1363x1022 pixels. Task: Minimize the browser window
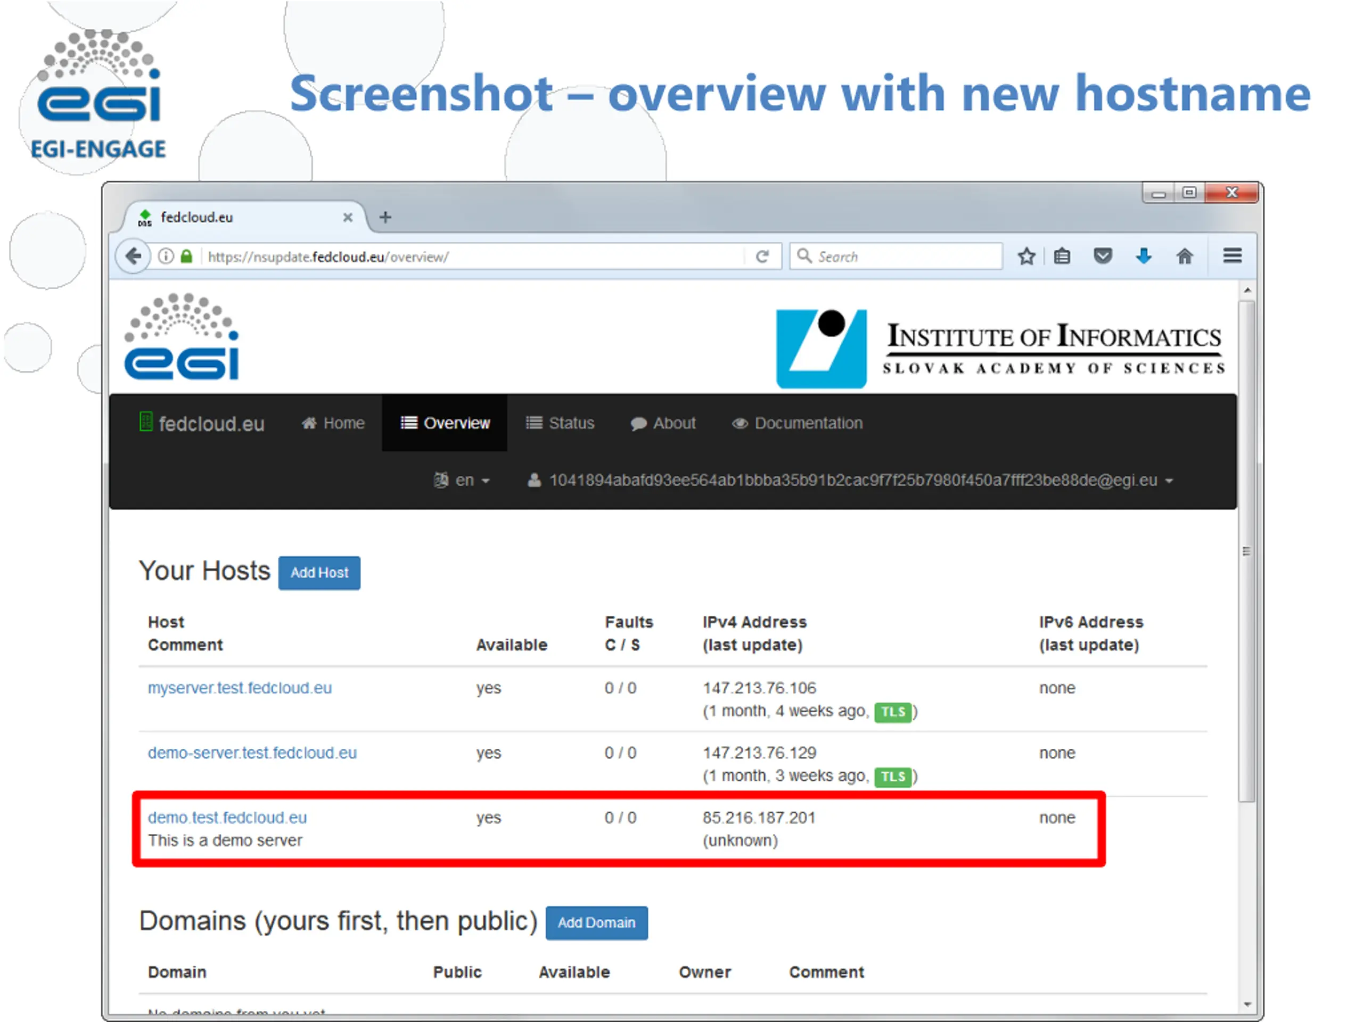(1159, 193)
